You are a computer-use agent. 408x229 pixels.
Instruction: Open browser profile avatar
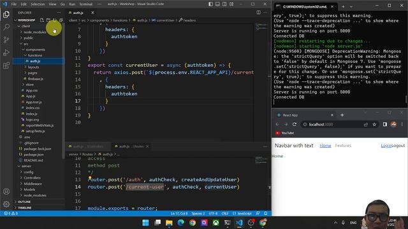[x=393, y=125]
